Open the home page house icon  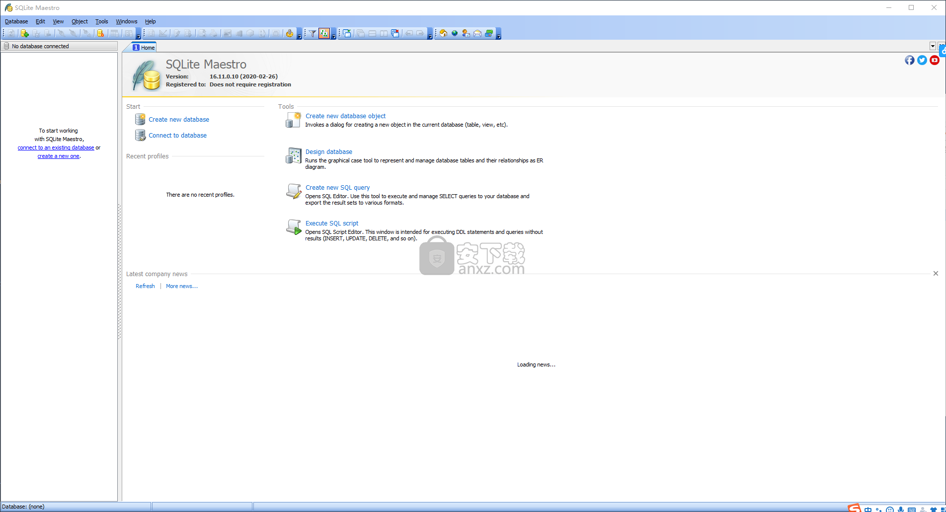point(443,33)
